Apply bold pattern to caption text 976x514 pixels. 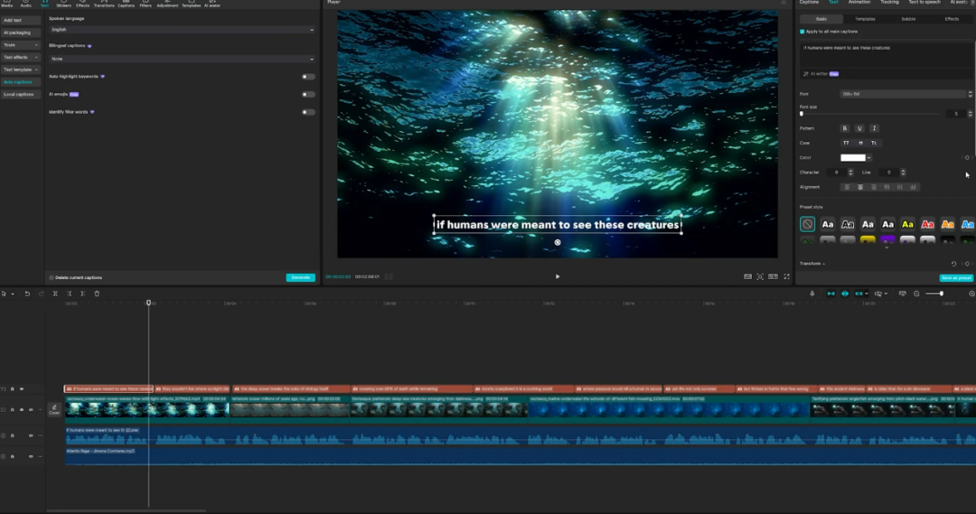point(846,128)
